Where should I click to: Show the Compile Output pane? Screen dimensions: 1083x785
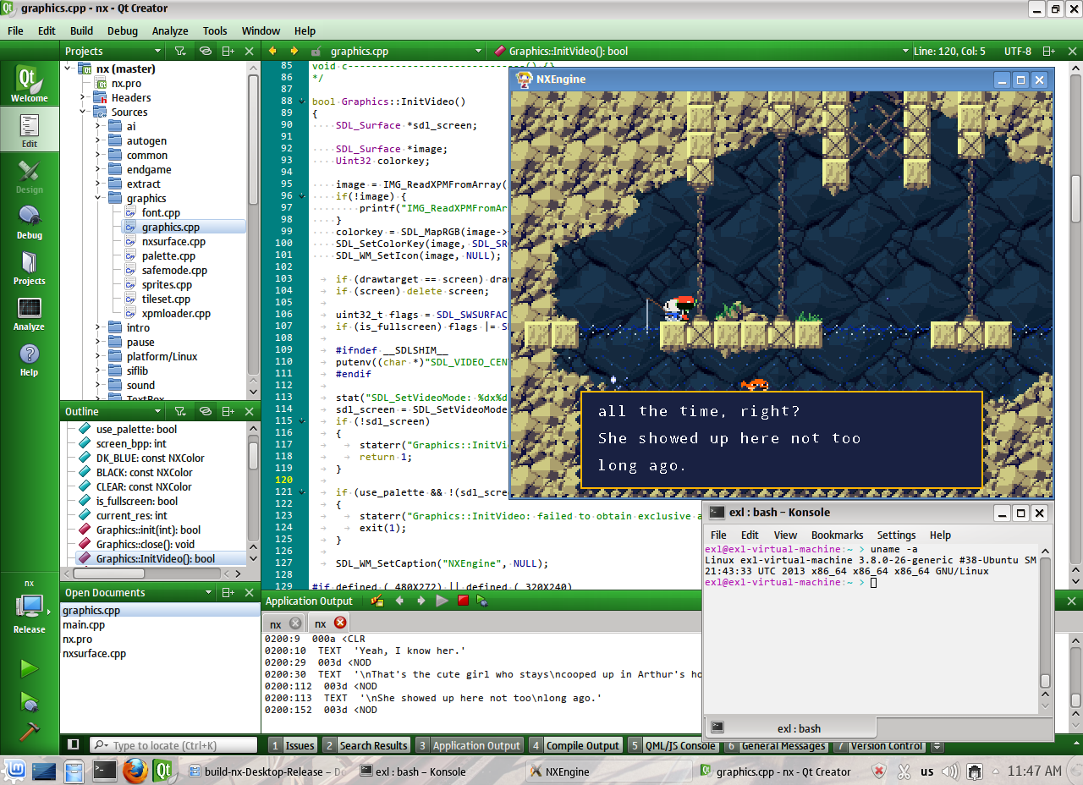[x=575, y=746]
